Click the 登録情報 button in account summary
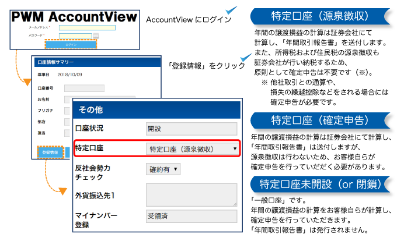The height and width of the screenshot is (241, 397). [x=50, y=152]
